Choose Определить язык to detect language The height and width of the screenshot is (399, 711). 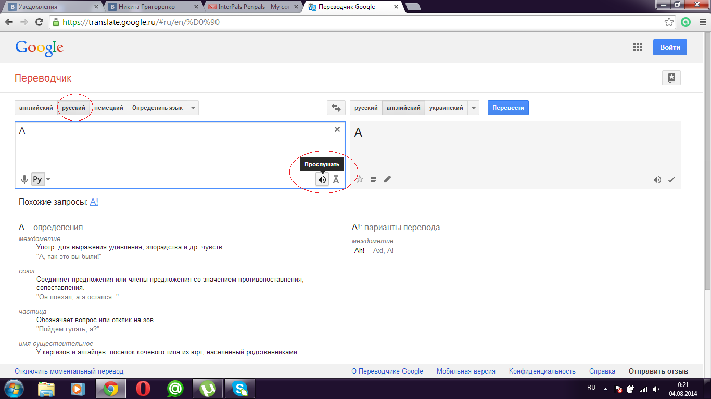pyautogui.click(x=157, y=108)
